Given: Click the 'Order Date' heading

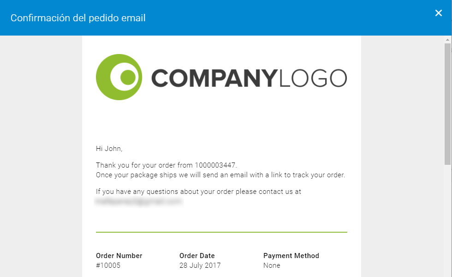Looking at the screenshot, I should pyautogui.click(x=197, y=256).
